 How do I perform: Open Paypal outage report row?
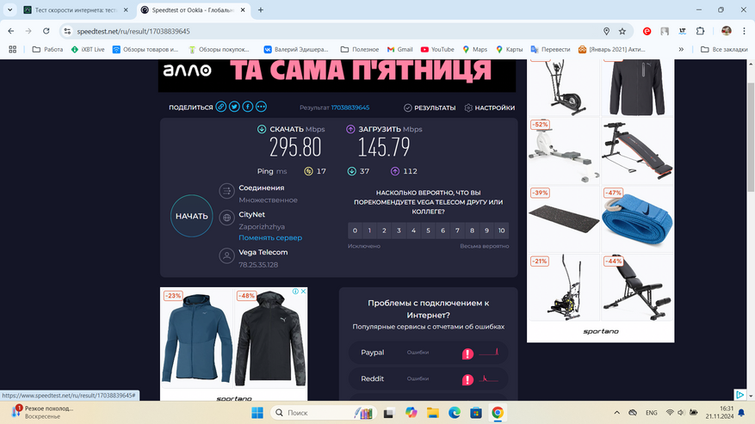point(428,353)
